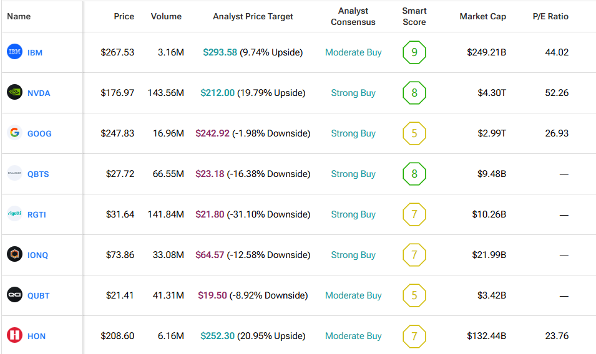Click NVDA's $212.00 price target
596x354 pixels.
[x=217, y=93]
